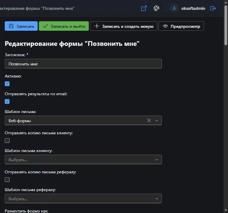
Task: Toggle Отправлять результаты по email checkbox
Action: click(x=7, y=101)
